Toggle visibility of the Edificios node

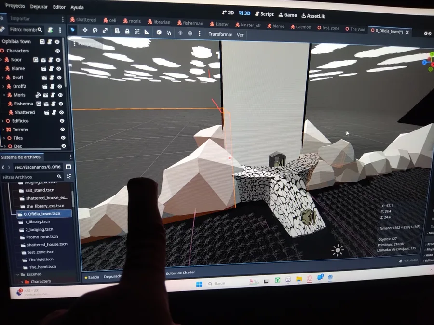pyautogui.click(x=62, y=121)
